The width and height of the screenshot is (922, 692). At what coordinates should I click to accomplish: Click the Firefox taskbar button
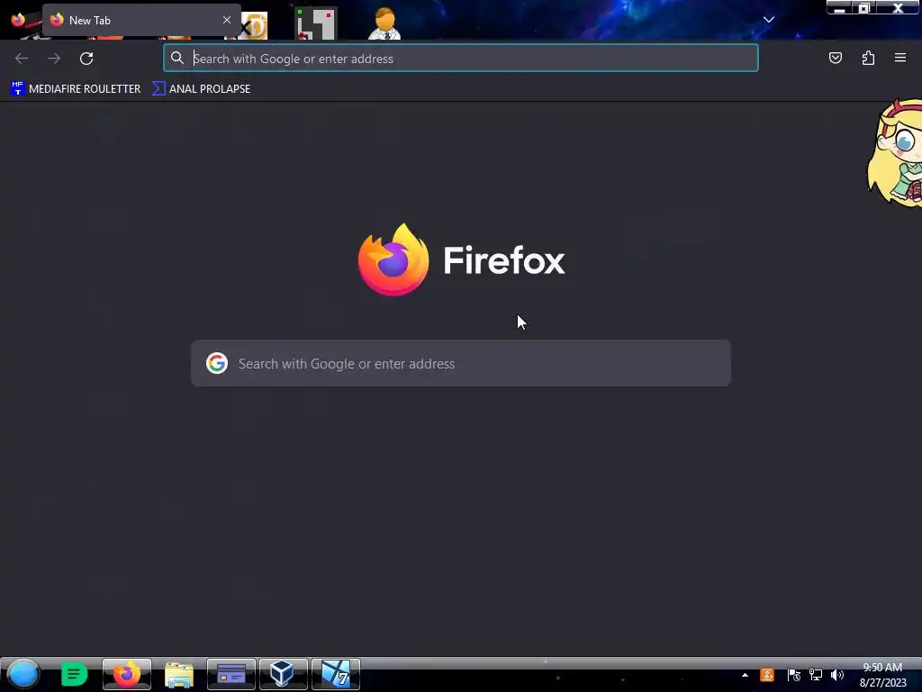[126, 674]
